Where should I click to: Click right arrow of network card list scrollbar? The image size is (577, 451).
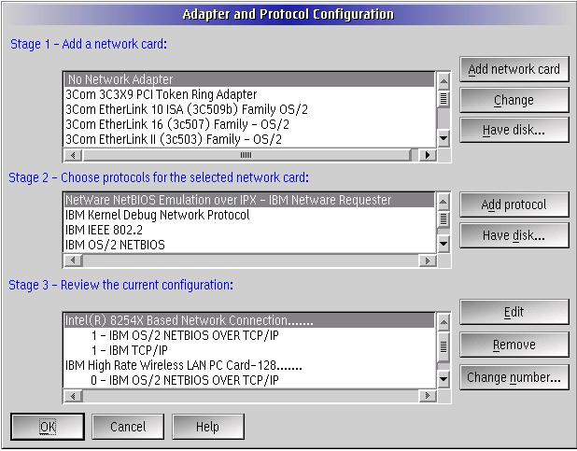[428, 155]
